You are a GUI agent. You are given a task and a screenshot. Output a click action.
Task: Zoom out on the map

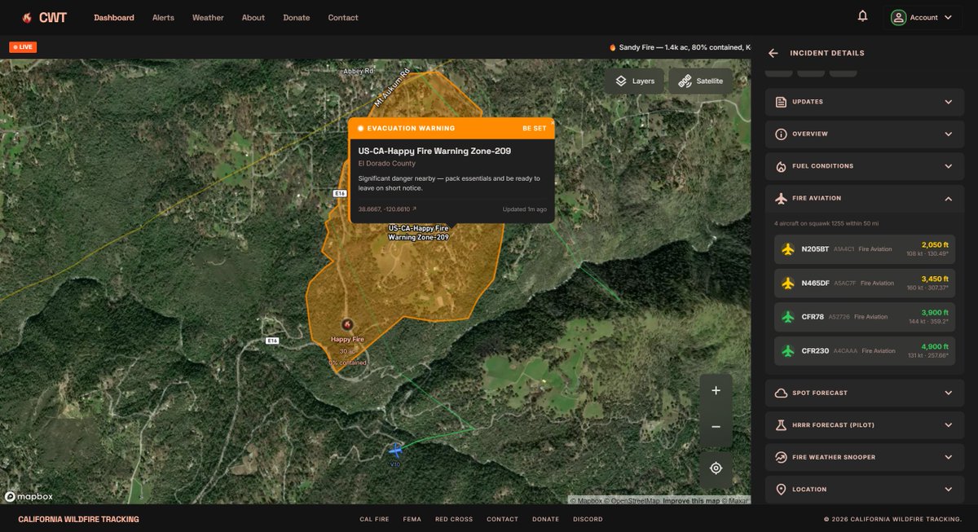(x=716, y=427)
